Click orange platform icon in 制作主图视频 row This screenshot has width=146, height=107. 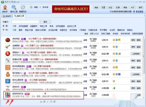114,81
